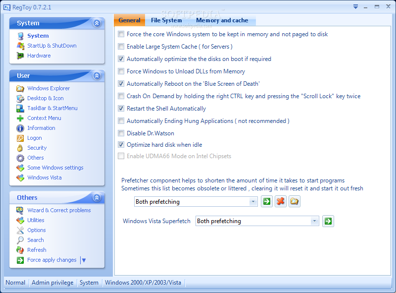The image size is (396, 293).
Task: Click the Normal status bar entry
Action: [x=15, y=283]
